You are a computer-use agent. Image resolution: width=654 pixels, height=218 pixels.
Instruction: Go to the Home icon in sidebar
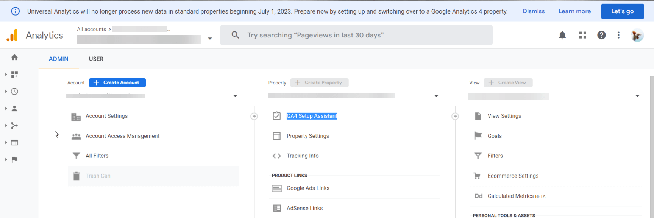pyautogui.click(x=14, y=57)
